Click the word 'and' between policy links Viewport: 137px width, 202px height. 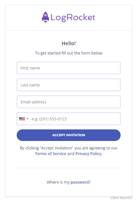71,154
